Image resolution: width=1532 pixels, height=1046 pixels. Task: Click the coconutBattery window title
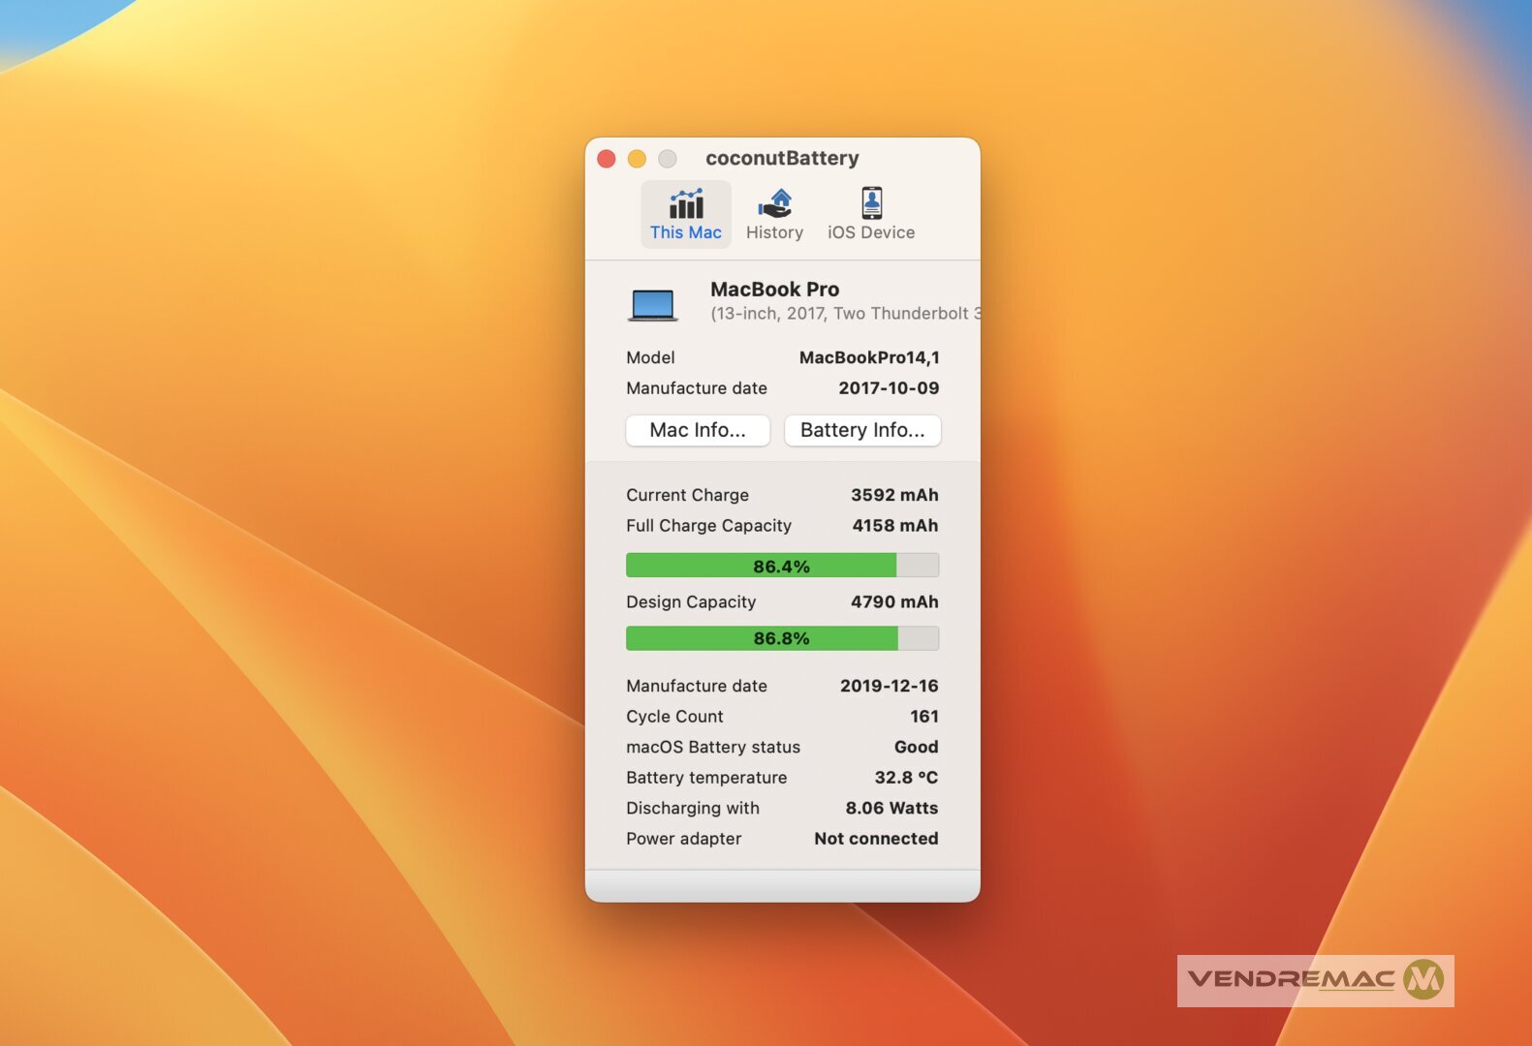pos(782,158)
